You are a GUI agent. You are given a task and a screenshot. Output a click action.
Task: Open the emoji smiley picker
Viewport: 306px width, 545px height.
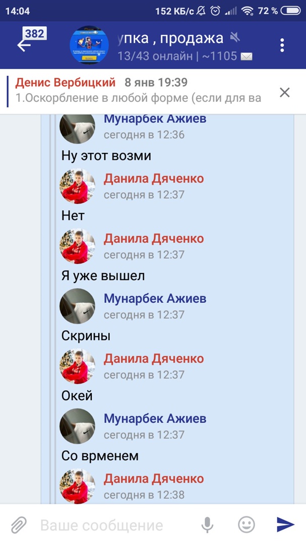pyautogui.click(x=246, y=524)
